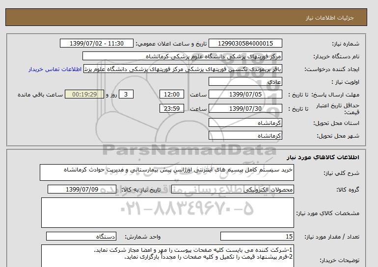Click the تعداد / مقدار مورد نیاز label
Image resolution: width=378 pixels, height=267 pixels.
tap(332, 237)
